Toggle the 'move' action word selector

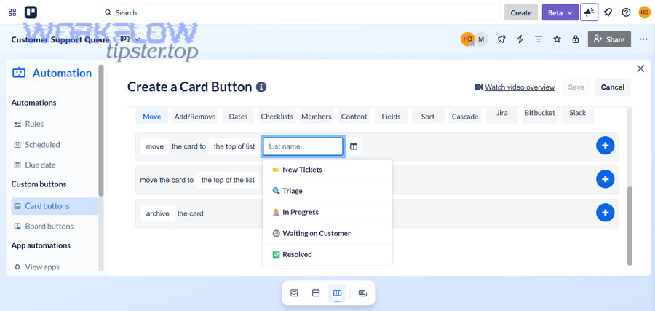[x=155, y=146]
